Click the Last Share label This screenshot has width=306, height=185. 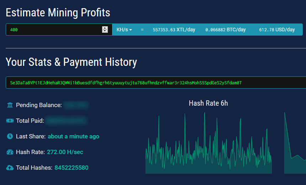[x=31, y=136]
